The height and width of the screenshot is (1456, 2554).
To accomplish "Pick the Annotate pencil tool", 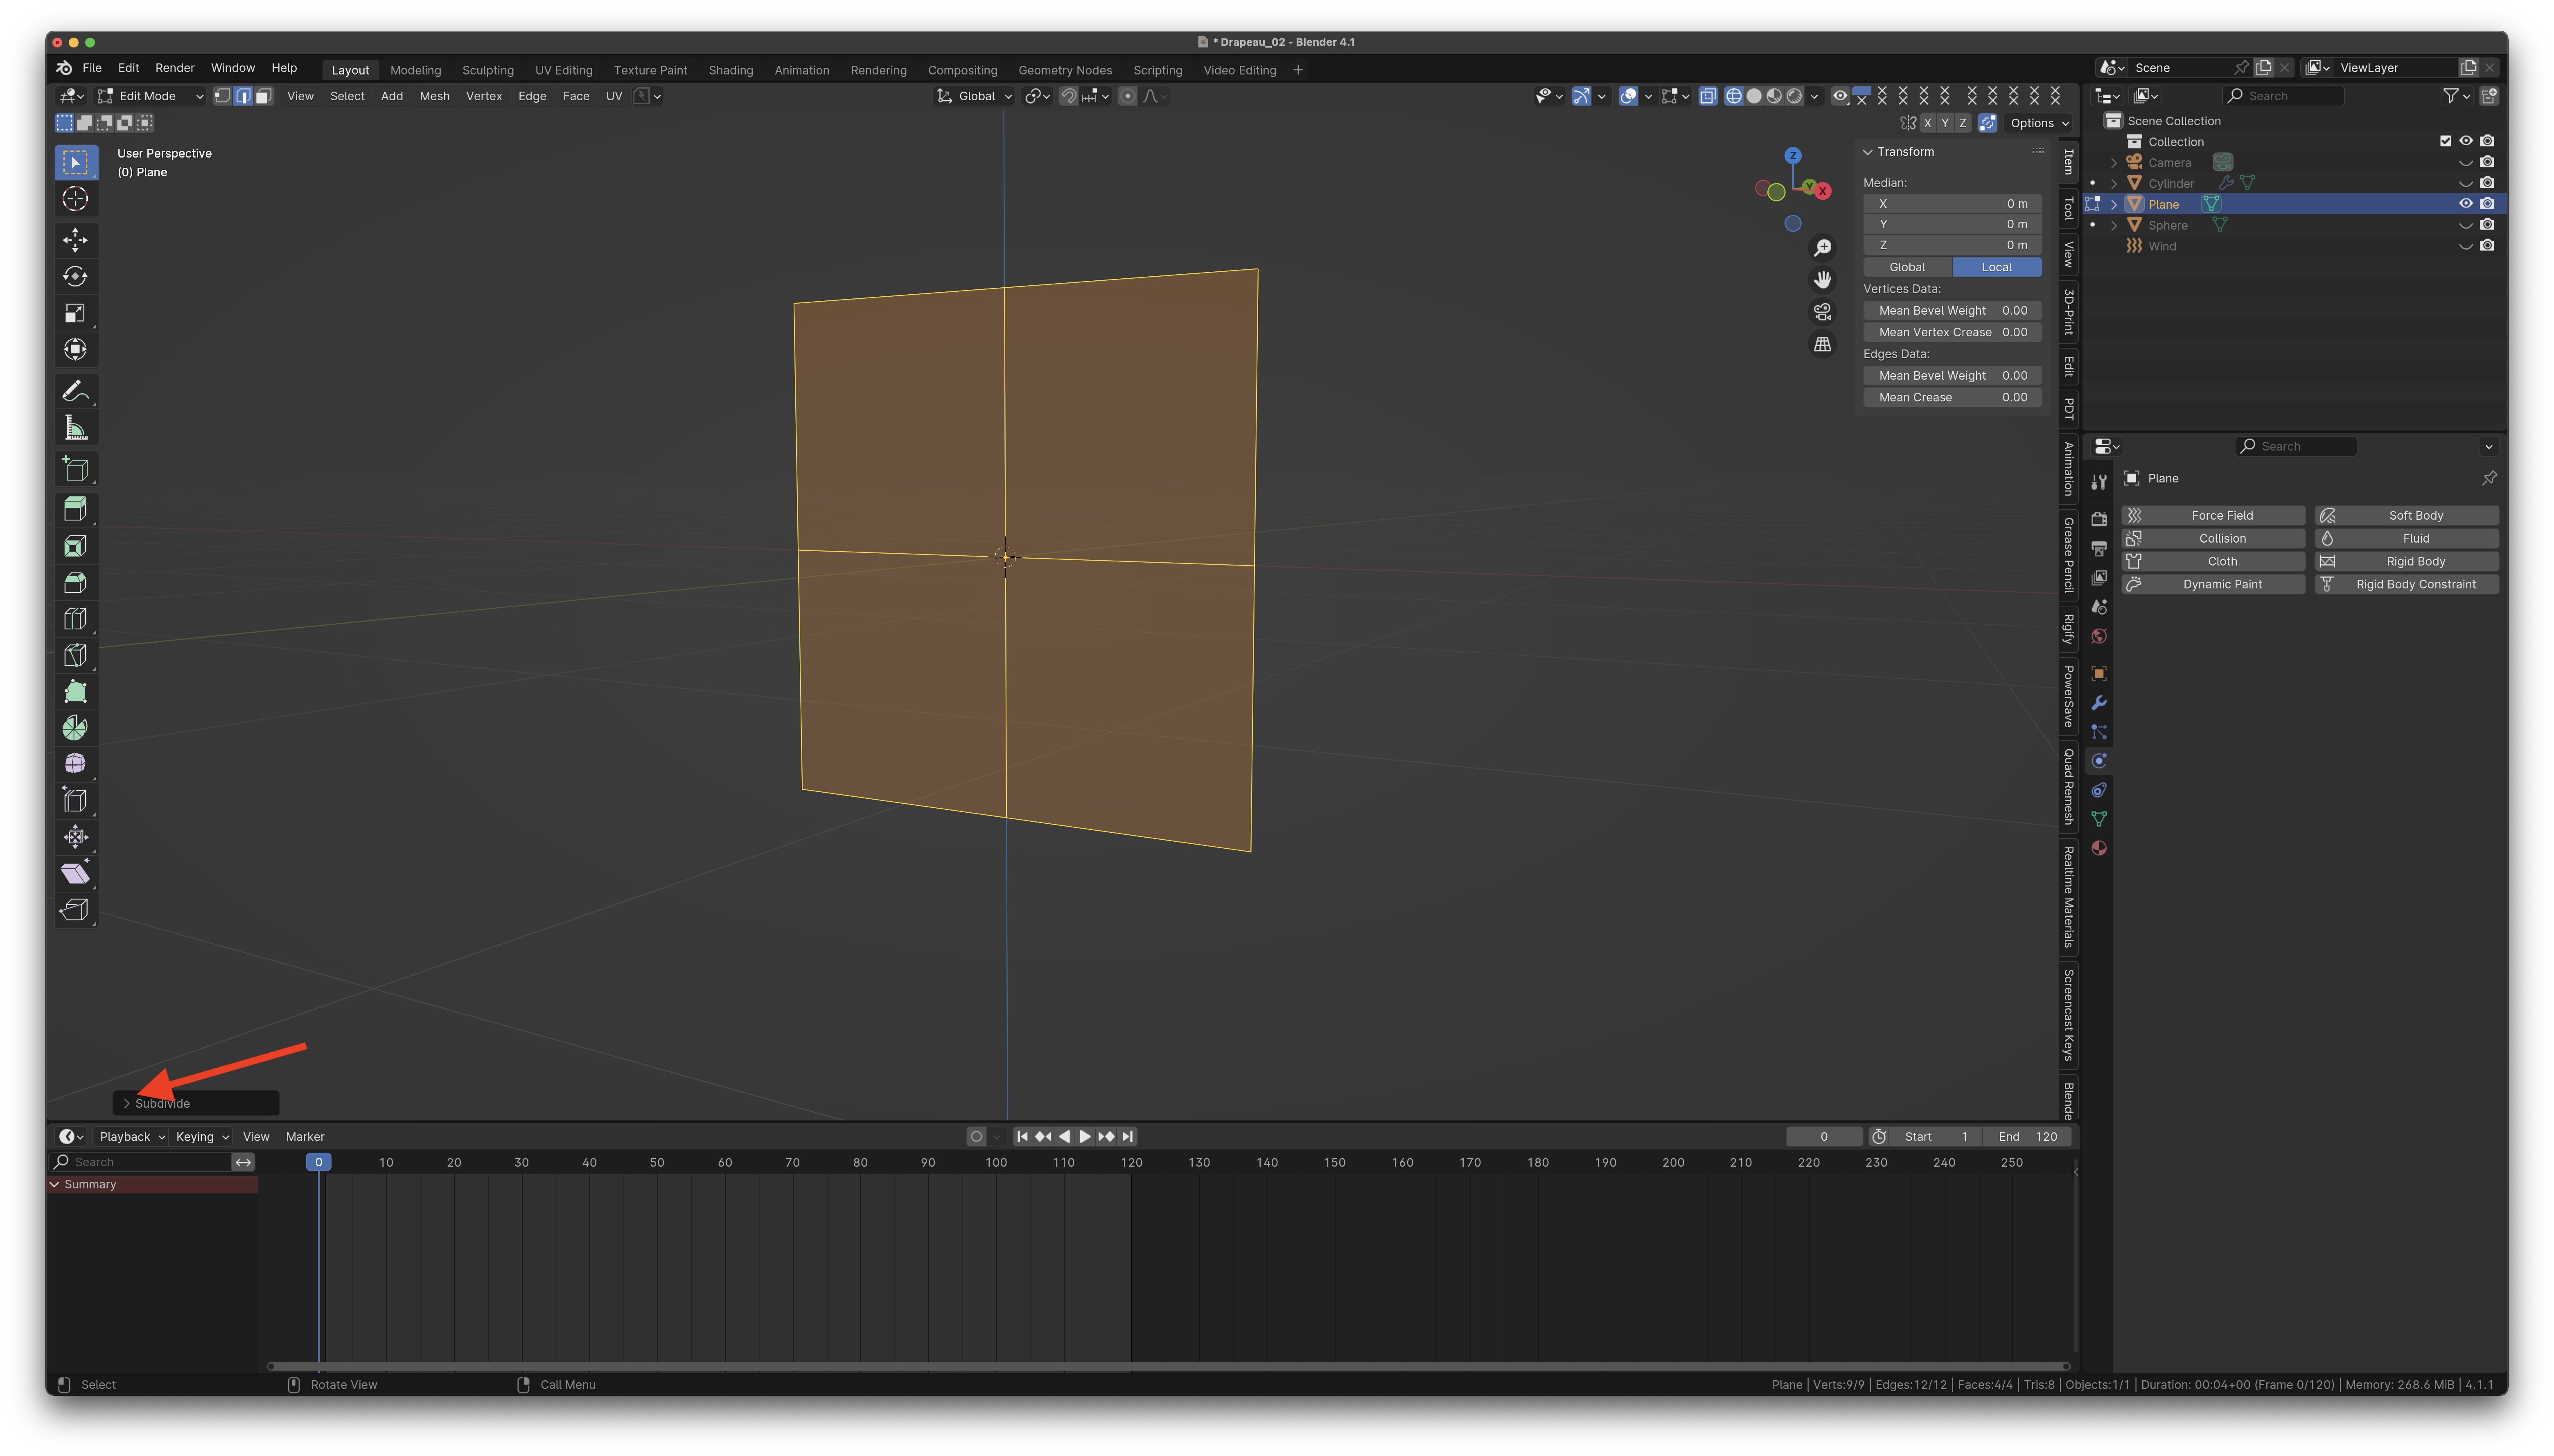I will (x=75, y=391).
